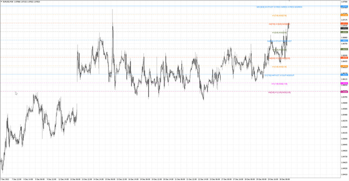Click the EURUSD,M30 chart title text
This screenshot has width=349, height=181.
tap(9, 2)
